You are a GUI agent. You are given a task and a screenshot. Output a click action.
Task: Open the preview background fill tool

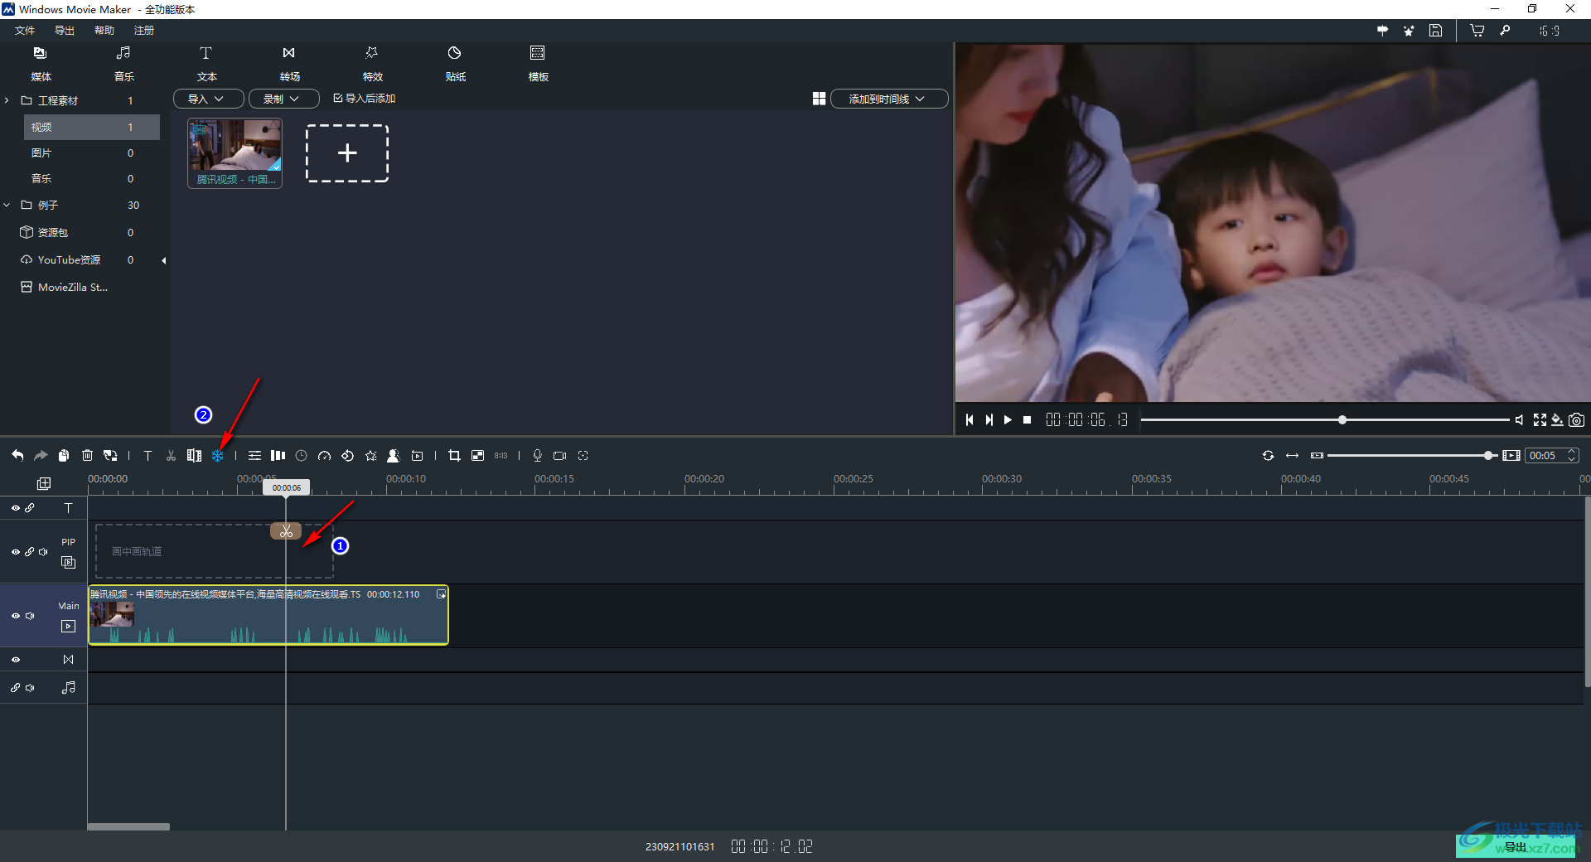tap(1558, 420)
